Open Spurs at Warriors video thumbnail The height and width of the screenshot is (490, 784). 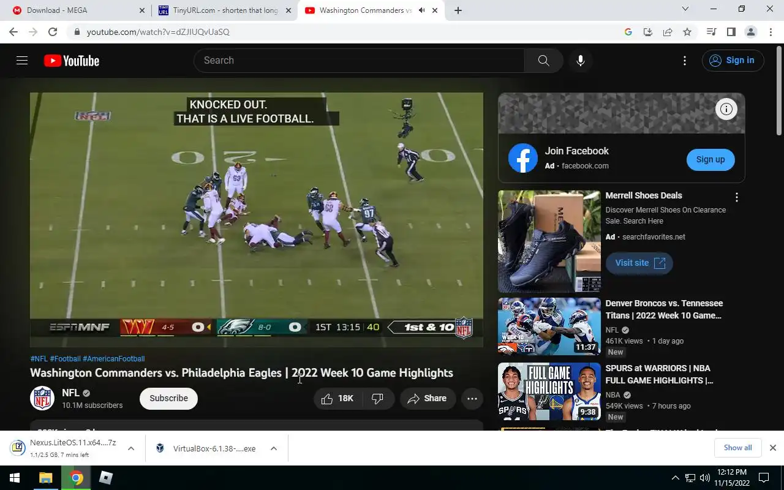click(x=549, y=391)
